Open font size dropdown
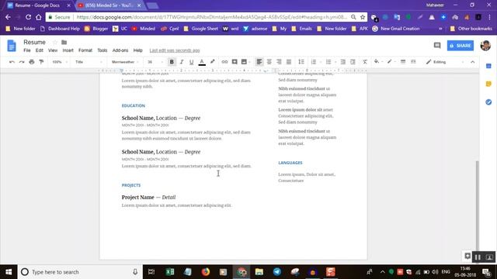Viewport: 497px width, 279px height. click(155, 62)
